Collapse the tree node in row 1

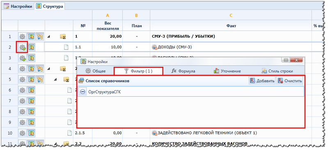point(48,37)
